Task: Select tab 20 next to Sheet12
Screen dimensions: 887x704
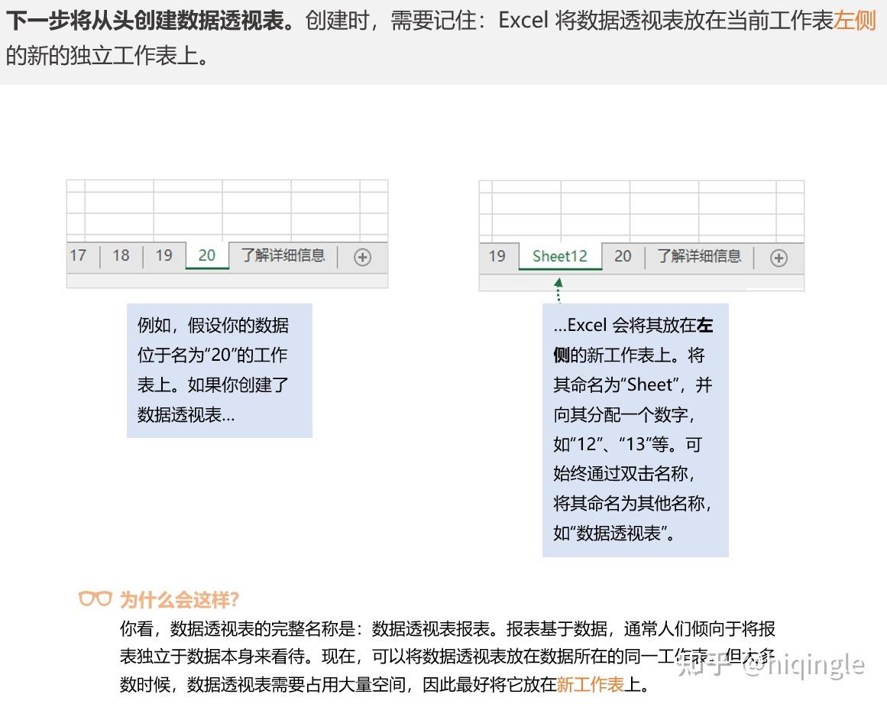Action: tap(623, 256)
